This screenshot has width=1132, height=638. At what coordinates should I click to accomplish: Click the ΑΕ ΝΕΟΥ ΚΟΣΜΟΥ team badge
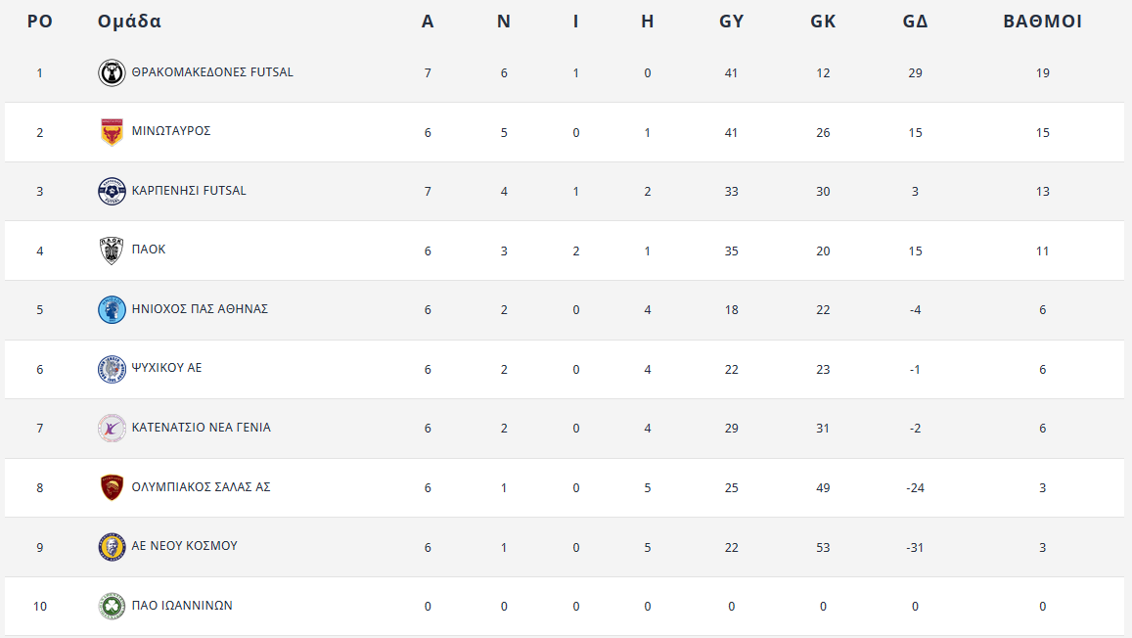[x=112, y=547]
